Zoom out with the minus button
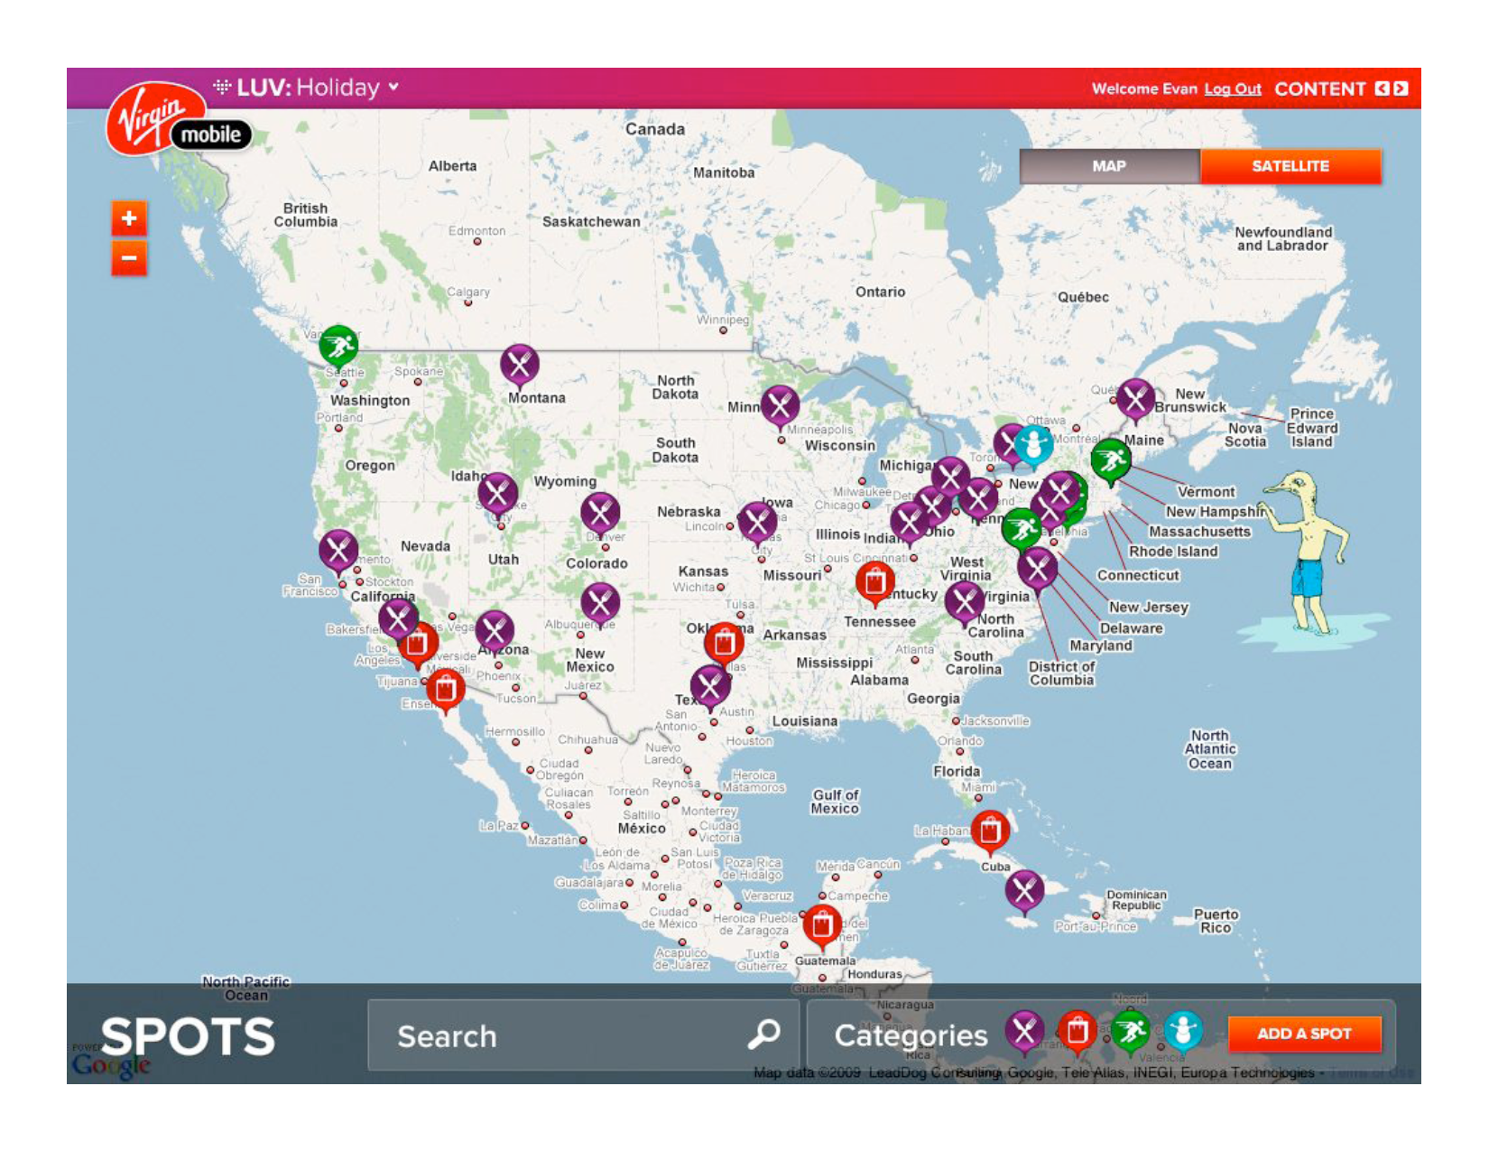This screenshot has width=1489, height=1151. click(129, 258)
